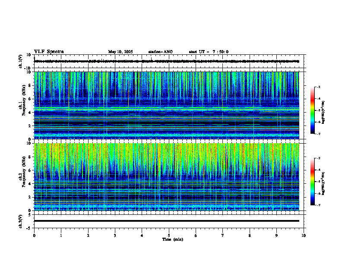342x264 pixels.
Task: Click the "ch.1(V)" waveform axis label
Action: [x=20, y=61]
